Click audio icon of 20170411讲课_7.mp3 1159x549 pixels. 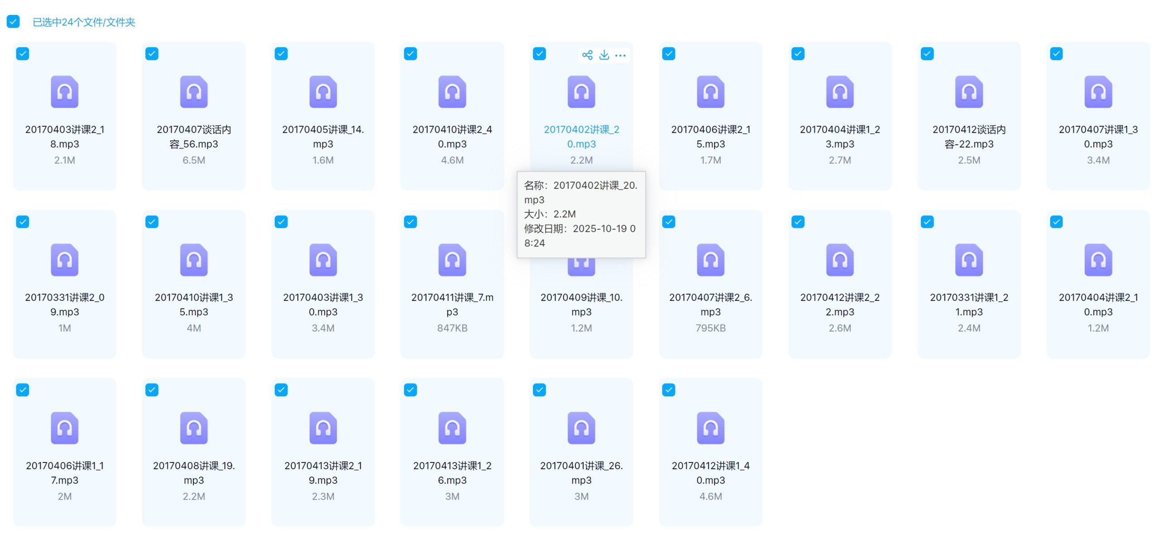452,260
